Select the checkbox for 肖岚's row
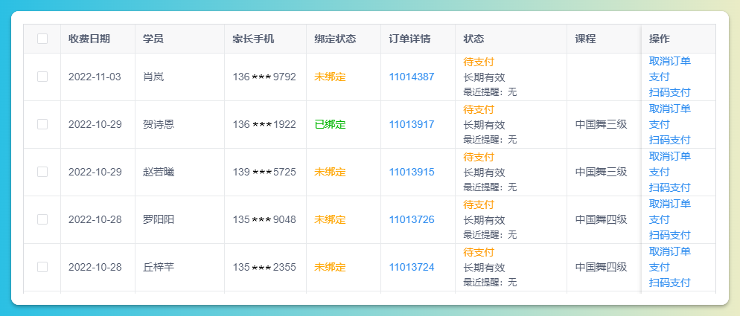Image resolution: width=740 pixels, height=316 pixels. 42,77
